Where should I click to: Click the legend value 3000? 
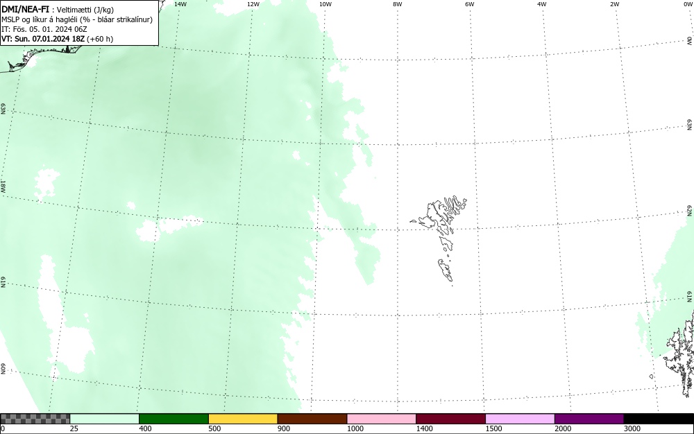point(632,428)
